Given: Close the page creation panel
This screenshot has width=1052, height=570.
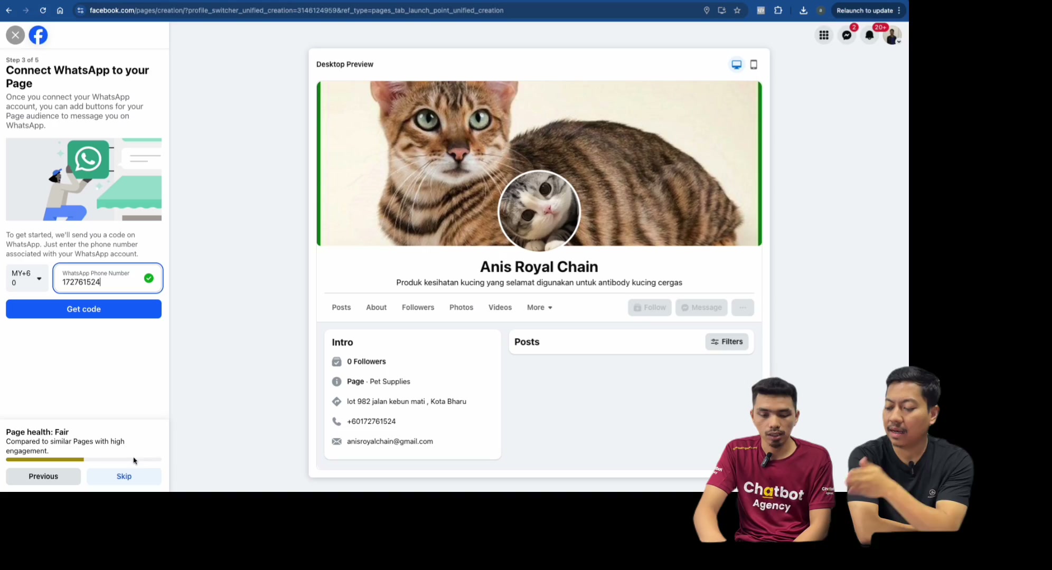Looking at the screenshot, I should click(x=15, y=35).
